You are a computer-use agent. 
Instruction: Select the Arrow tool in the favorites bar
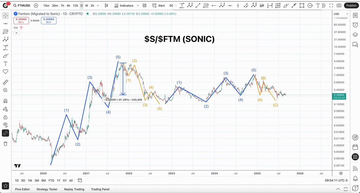coord(294,5)
